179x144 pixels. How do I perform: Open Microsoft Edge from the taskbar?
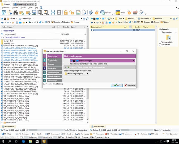[x=23, y=141]
